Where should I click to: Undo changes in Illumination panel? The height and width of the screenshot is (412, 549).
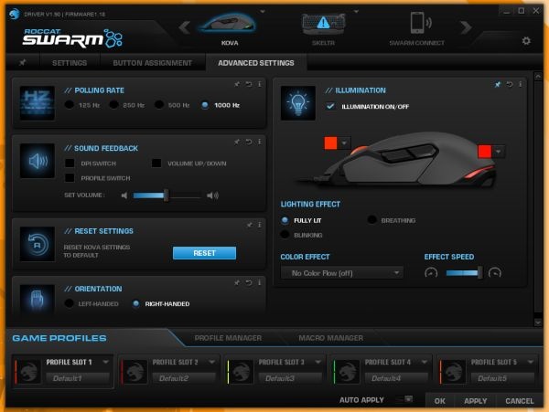coord(510,84)
